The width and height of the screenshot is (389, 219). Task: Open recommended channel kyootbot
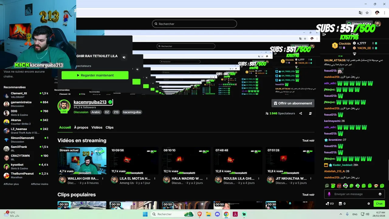click(x=26, y=166)
